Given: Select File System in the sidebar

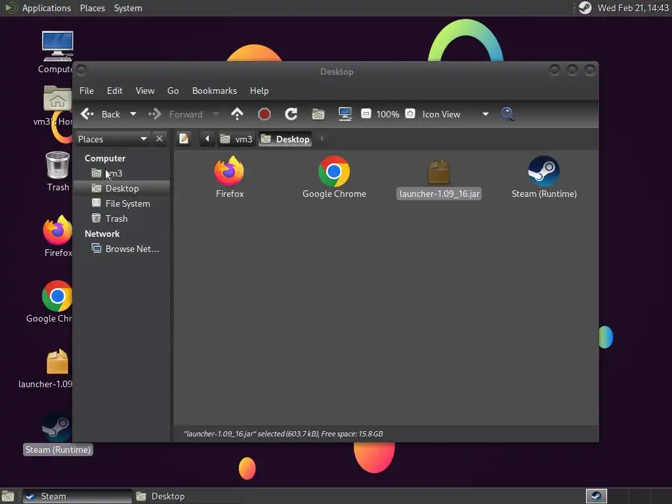Looking at the screenshot, I should pos(122,203).
